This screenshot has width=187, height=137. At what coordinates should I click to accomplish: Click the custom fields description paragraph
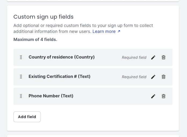tap(83, 29)
